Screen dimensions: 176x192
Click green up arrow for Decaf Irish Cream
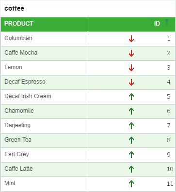[131, 97]
